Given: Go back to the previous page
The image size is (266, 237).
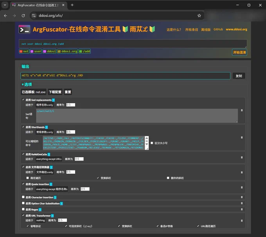Looking at the screenshot, I should tap(5, 16).
